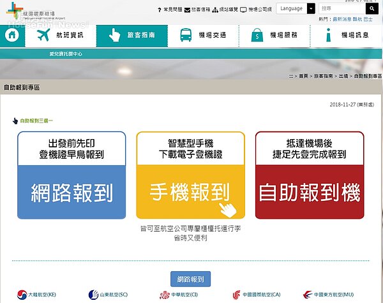Viewport: 383px width, 303px height.
Task: Click the 最新消息 hot keyword link
Action: click(342, 19)
